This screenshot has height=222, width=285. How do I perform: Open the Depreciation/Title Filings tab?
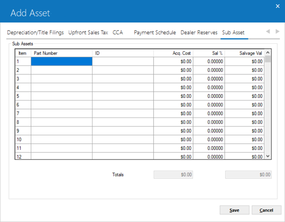[x=35, y=33]
